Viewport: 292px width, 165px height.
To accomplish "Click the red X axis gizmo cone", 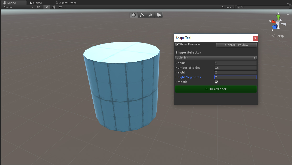I will [x=274, y=22].
